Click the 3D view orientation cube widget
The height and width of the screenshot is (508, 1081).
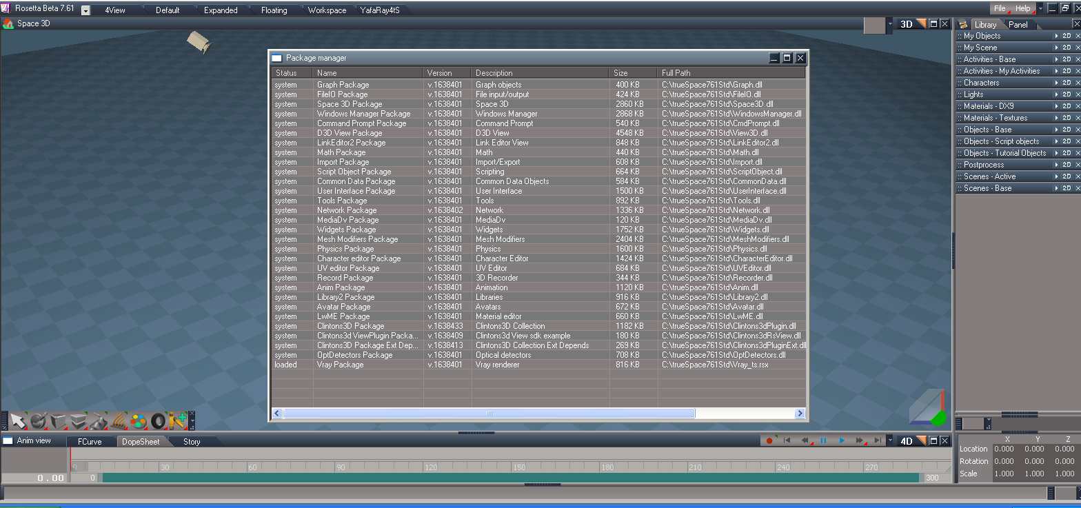coord(928,407)
